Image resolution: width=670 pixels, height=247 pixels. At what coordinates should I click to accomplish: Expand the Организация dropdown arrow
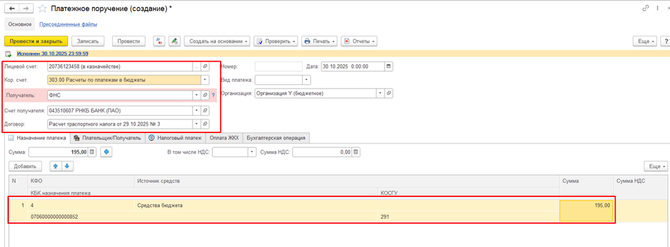click(380, 93)
